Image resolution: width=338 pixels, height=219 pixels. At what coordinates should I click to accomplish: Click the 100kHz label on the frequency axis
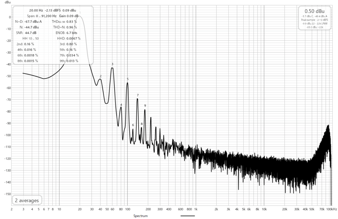332,209
